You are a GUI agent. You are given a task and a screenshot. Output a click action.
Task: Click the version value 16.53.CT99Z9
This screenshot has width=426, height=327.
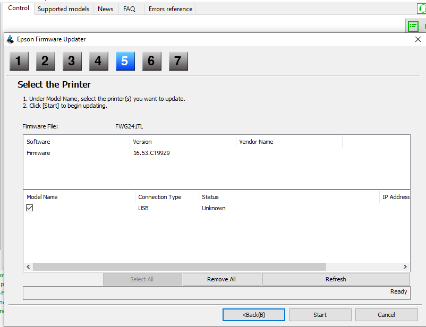(151, 153)
